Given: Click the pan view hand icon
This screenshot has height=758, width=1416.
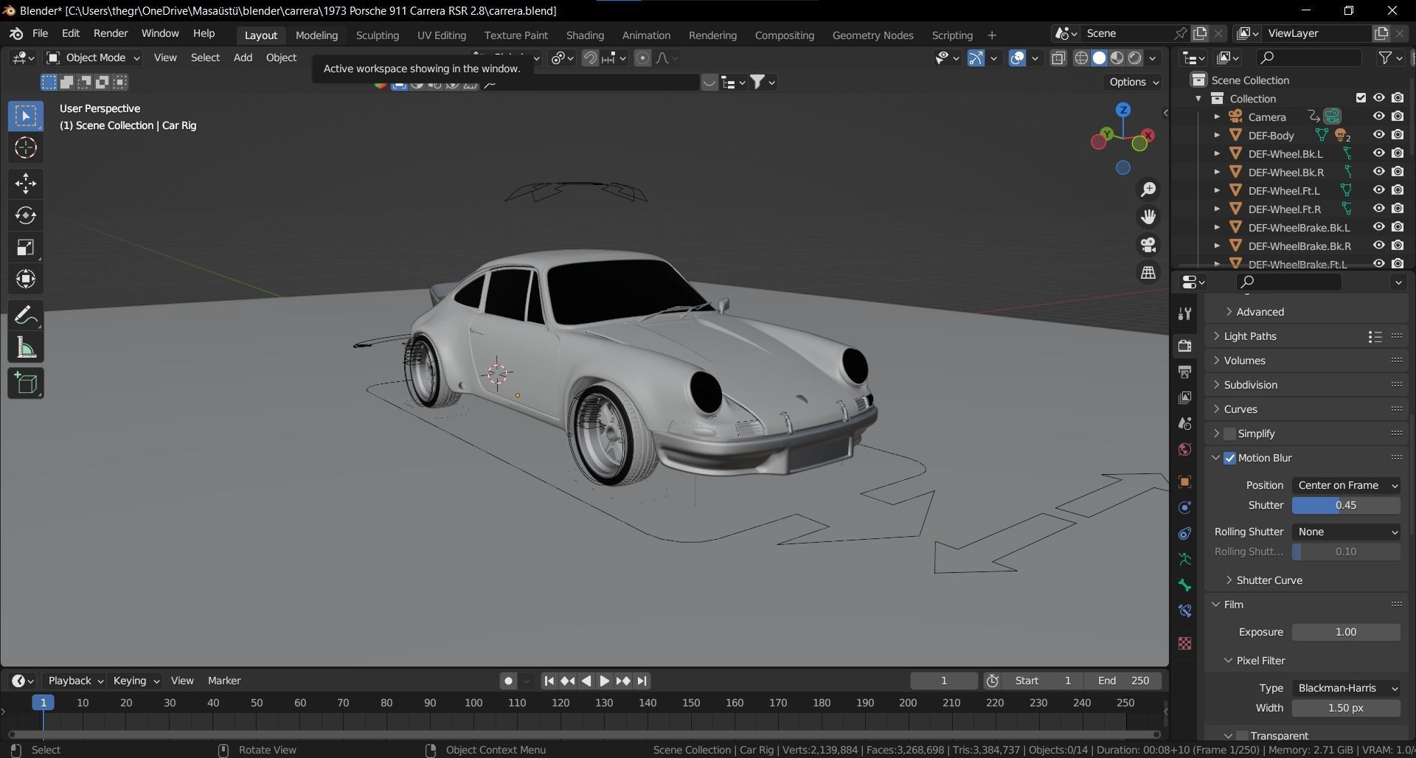Looking at the screenshot, I should click(x=1148, y=217).
